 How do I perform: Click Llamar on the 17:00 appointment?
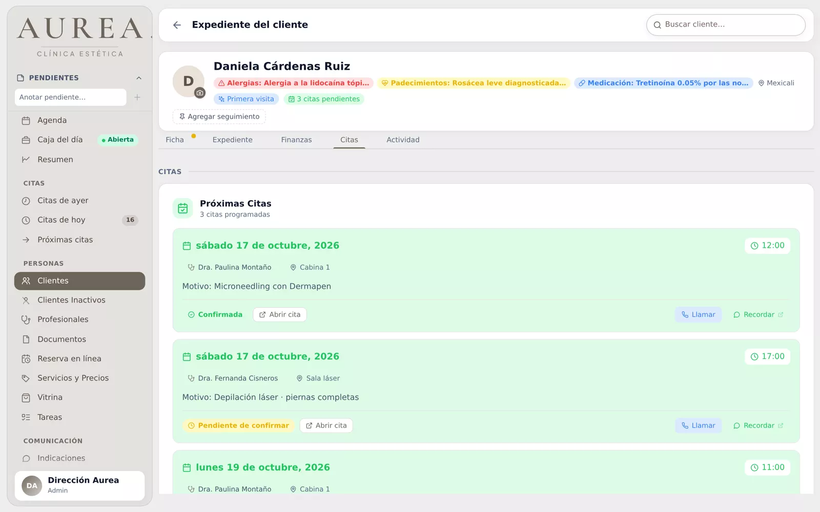698,425
